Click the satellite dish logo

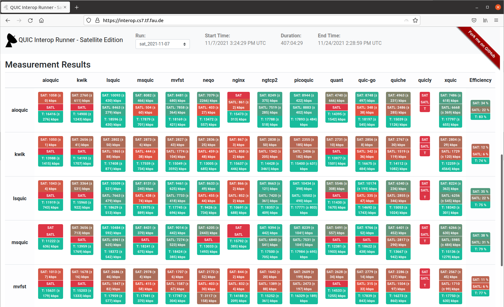11,40
